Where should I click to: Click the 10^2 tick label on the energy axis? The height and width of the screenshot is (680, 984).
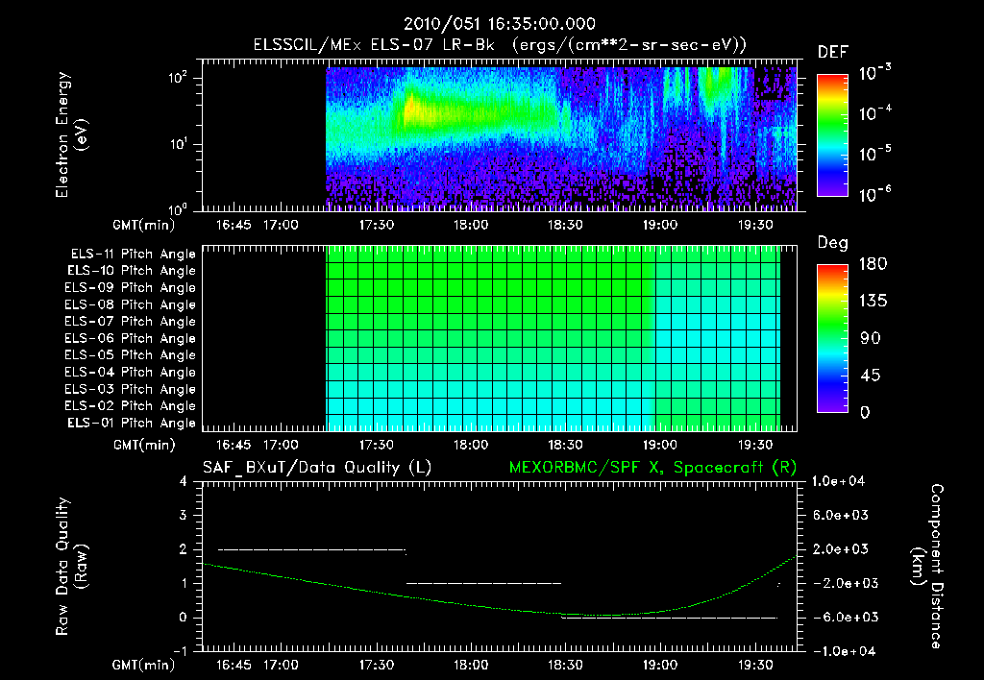tap(178, 78)
